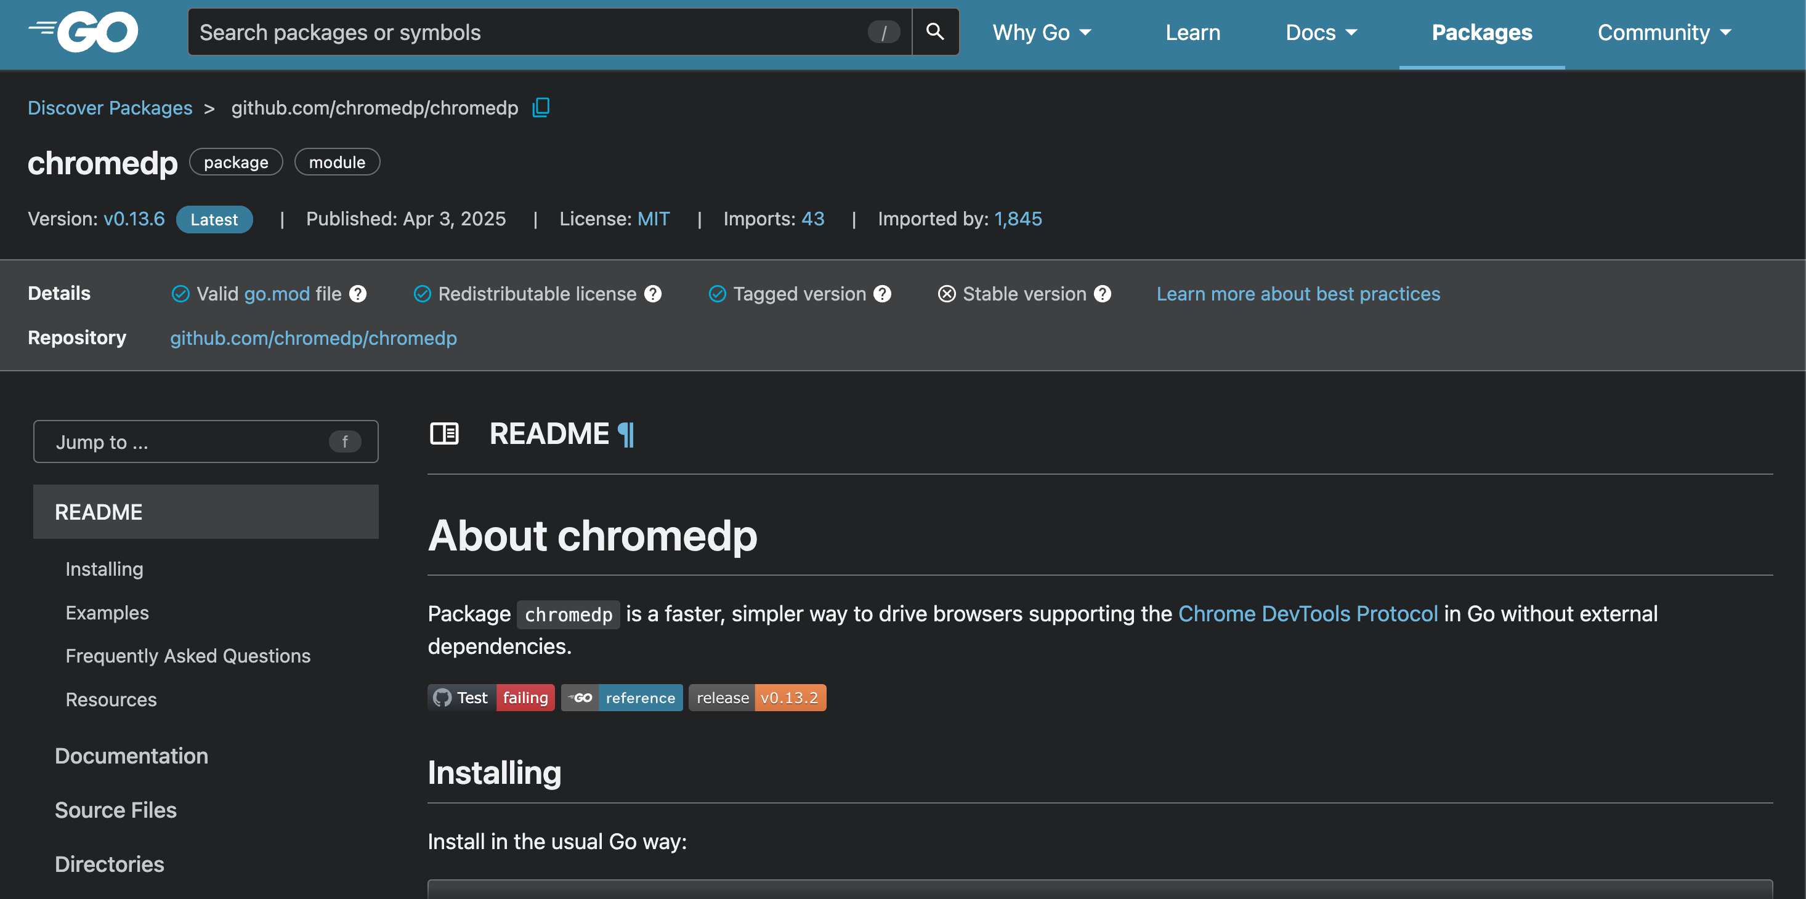Copy the package path using the copy icon

pyautogui.click(x=541, y=107)
